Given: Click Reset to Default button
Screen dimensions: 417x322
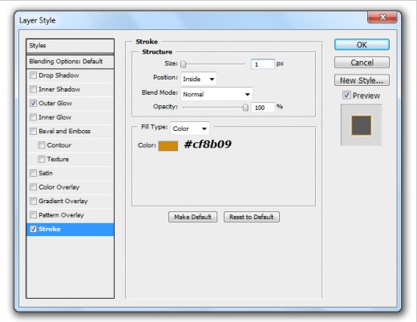Looking at the screenshot, I should 252,217.
